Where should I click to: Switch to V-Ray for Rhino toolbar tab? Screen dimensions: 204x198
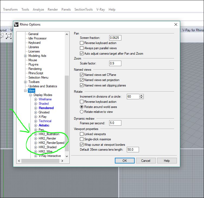coord(193,30)
